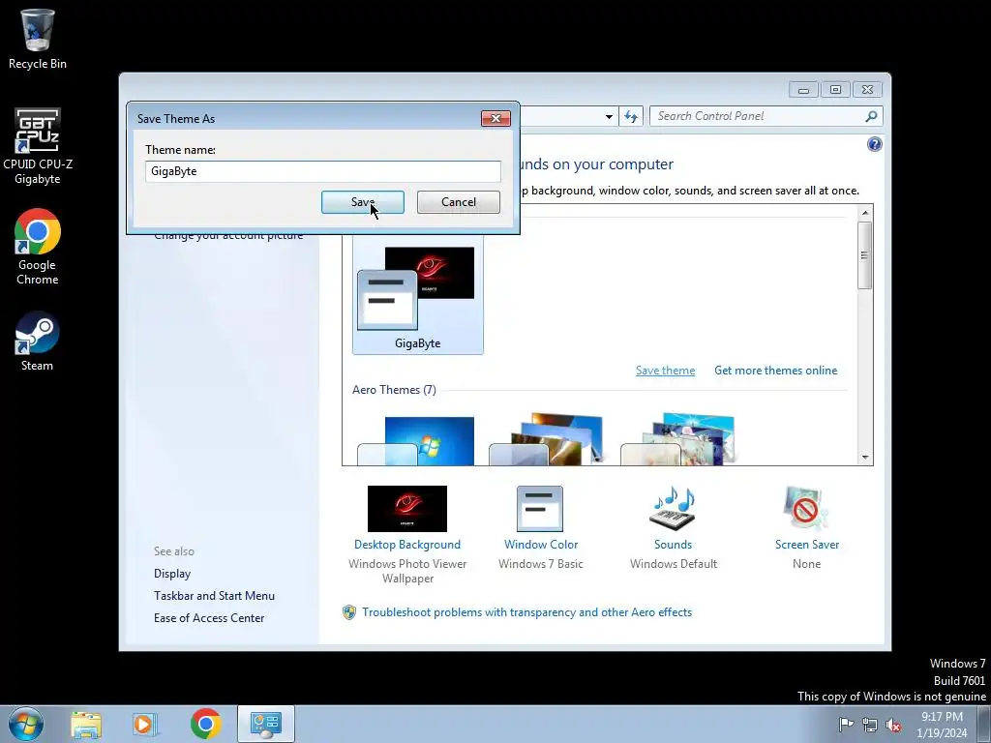
Task: Open the Windows Start button
Action: tap(26, 724)
